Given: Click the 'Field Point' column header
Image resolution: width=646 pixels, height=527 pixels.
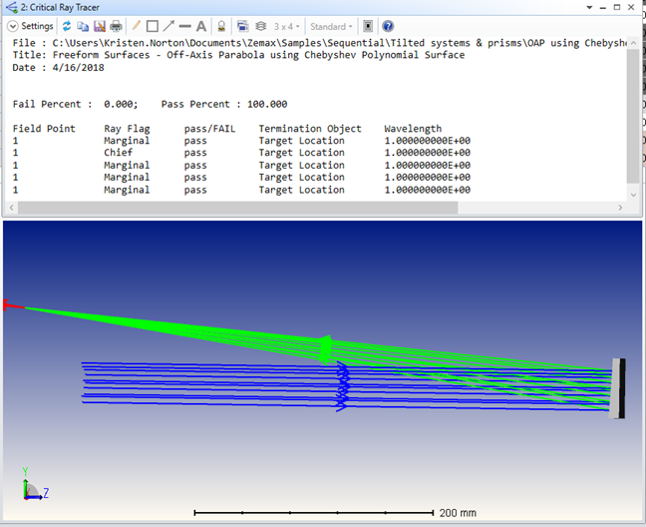Looking at the screenshot, I should (x=44, y=129).
